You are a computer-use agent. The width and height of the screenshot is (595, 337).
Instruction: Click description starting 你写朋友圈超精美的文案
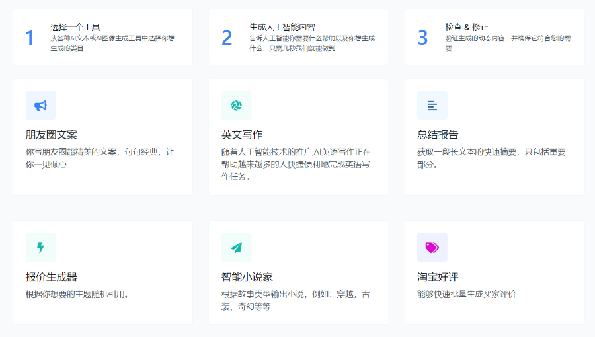click(x=100, y=158)
